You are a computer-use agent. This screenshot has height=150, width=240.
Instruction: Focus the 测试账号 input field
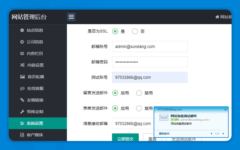coord(150,77)
